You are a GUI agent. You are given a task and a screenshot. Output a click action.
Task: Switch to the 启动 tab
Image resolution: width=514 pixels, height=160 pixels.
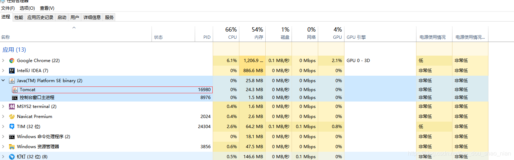point(62,17)
